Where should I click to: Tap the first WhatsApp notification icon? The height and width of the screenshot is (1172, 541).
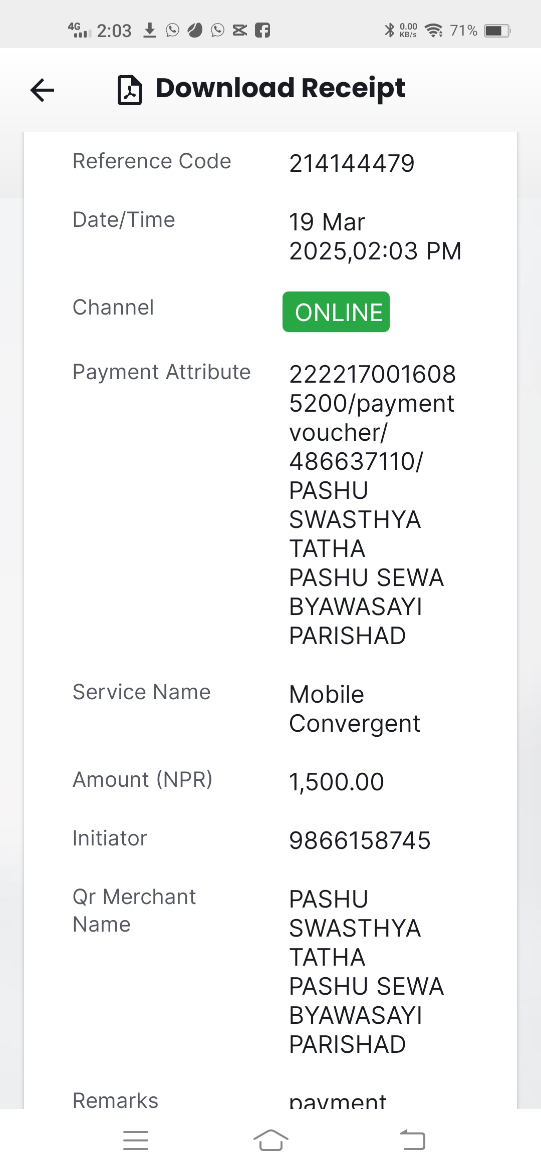[x=172, y=31]
